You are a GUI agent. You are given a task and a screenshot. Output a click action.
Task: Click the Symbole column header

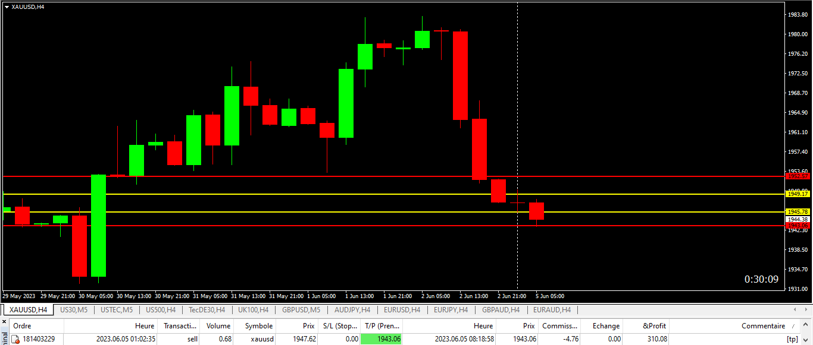tap(259, 326)
